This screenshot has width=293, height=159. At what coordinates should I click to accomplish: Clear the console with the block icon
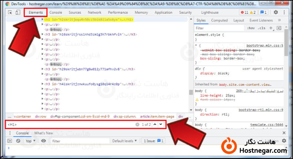18,141
